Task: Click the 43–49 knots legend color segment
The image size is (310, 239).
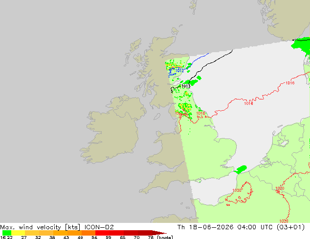Action: click(x=74, y=233)
